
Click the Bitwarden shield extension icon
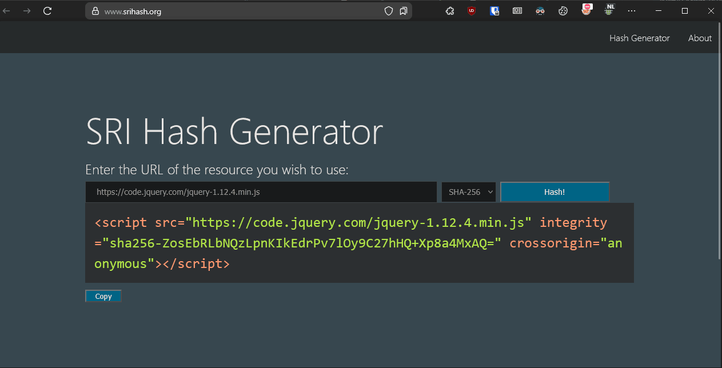(495, 11)
